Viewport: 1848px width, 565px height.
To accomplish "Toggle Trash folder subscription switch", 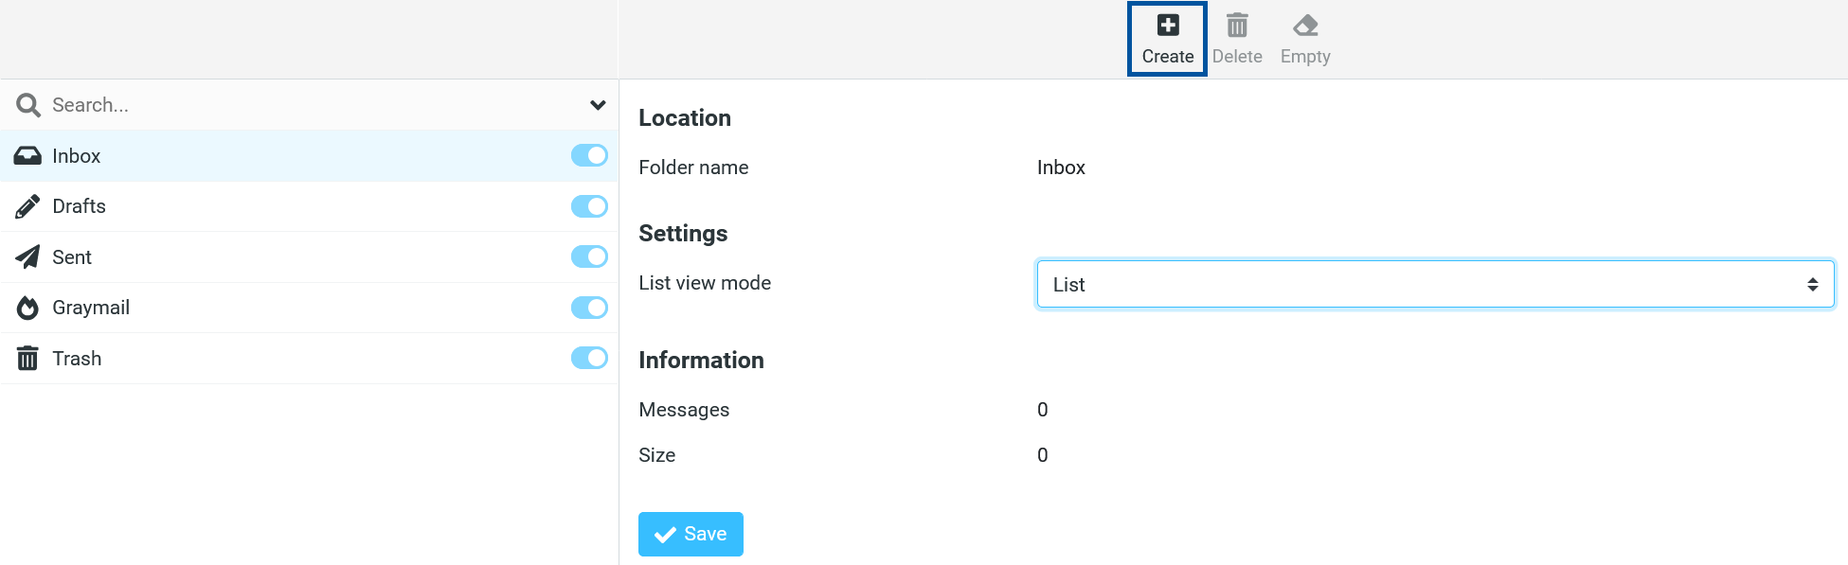I will coord(589,358).
